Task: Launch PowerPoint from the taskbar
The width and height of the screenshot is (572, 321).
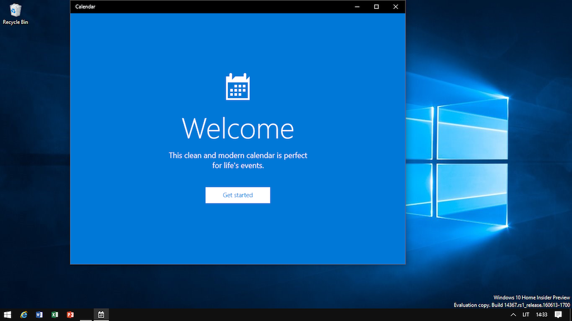Action: pos(70,315)
